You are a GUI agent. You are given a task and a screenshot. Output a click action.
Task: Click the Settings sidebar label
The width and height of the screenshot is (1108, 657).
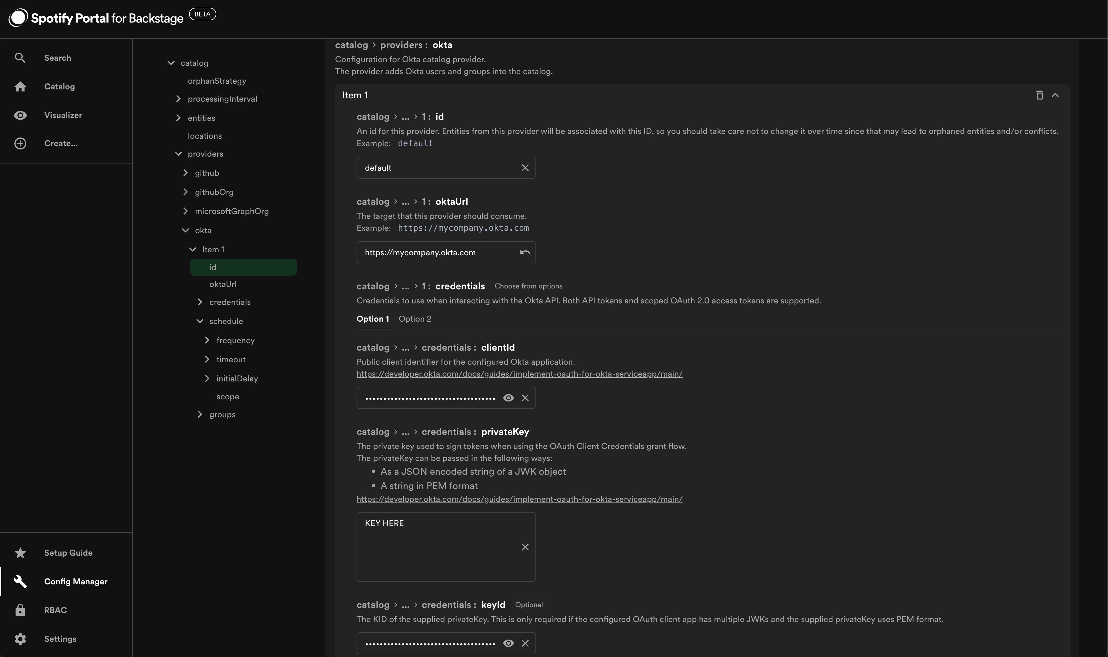pyautogui.click(x=60, y=639)
